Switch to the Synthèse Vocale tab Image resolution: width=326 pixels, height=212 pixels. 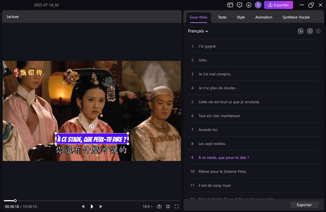(x=296, y=17)
